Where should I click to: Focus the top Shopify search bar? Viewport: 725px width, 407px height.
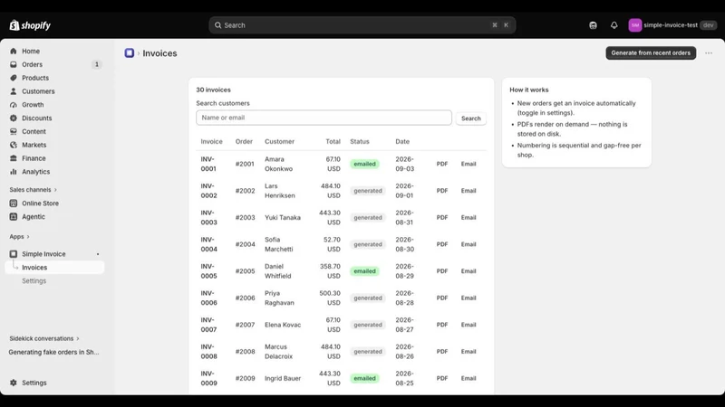[x=362, y=25]
